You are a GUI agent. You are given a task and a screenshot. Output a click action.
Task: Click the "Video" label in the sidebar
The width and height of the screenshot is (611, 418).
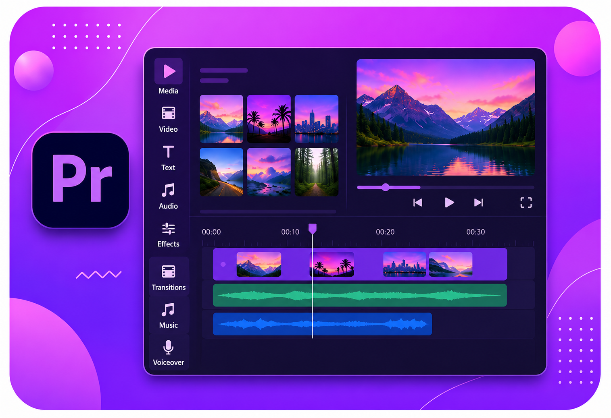[x=168, y=129]
